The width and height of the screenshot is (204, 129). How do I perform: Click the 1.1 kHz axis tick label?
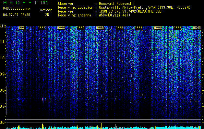pyautogui.click(x=3, y=42)
